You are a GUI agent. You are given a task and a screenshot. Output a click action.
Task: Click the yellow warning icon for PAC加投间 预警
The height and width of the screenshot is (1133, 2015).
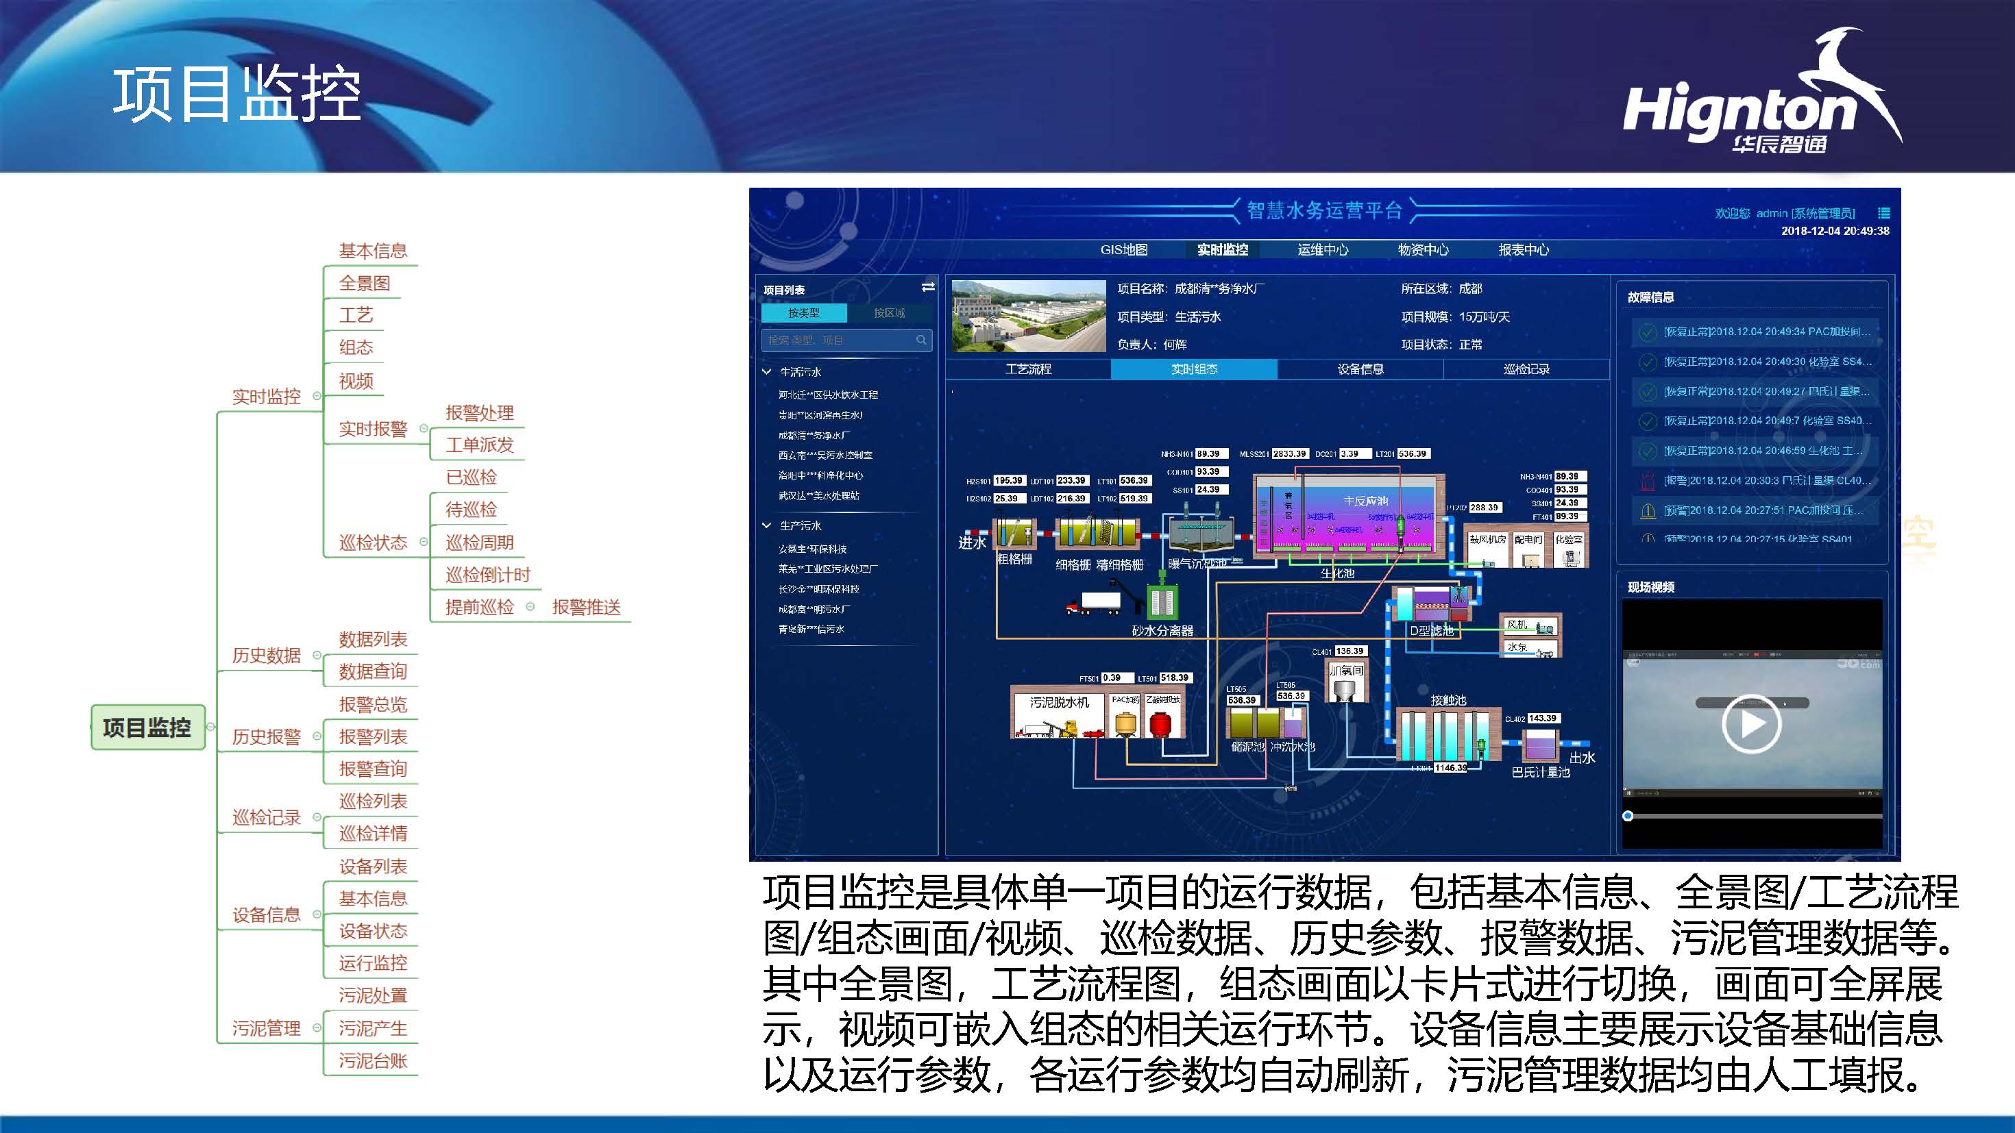(1648, 510)
